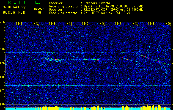Click the date stamp 25.08.06 14:40
The height and width of the screenshot is (110, 173).
[x=14, y=13]
